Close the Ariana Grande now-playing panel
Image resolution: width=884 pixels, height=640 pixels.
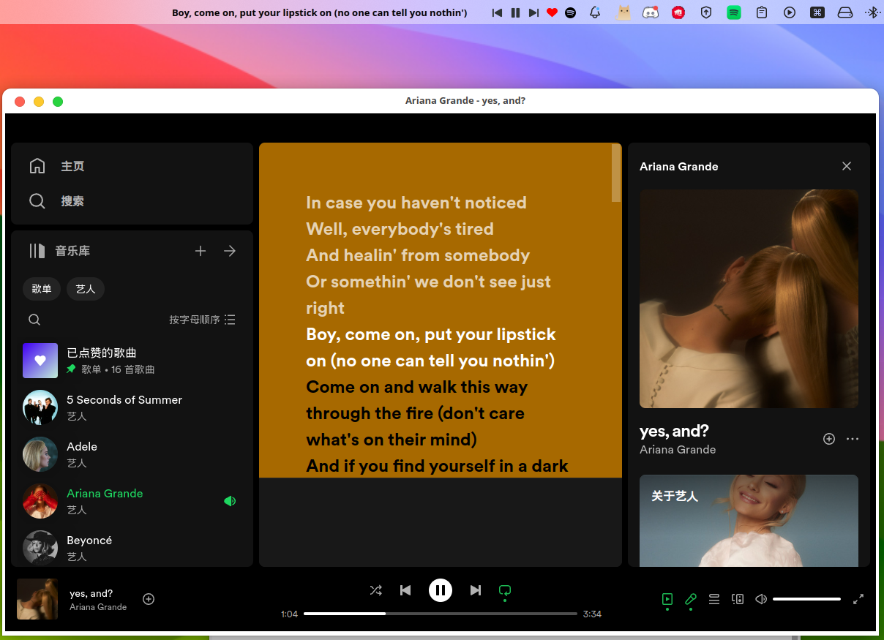[847, 166]
